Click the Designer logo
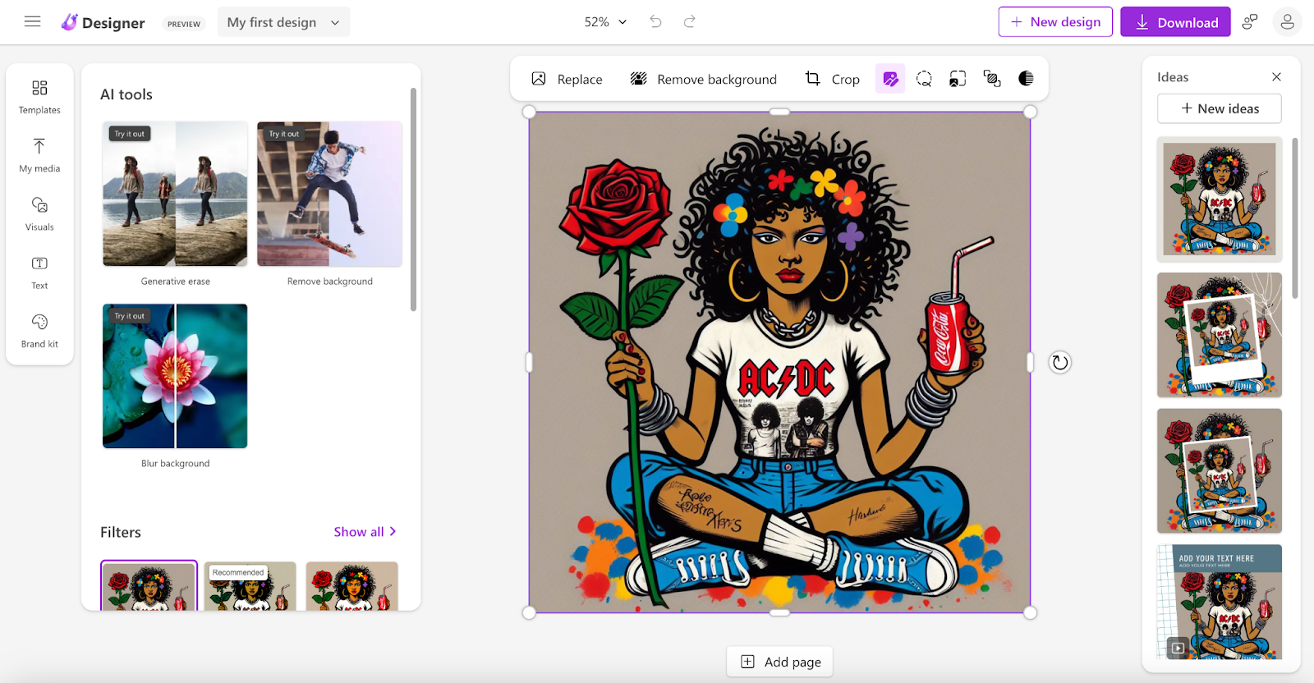 pos(103,22)
